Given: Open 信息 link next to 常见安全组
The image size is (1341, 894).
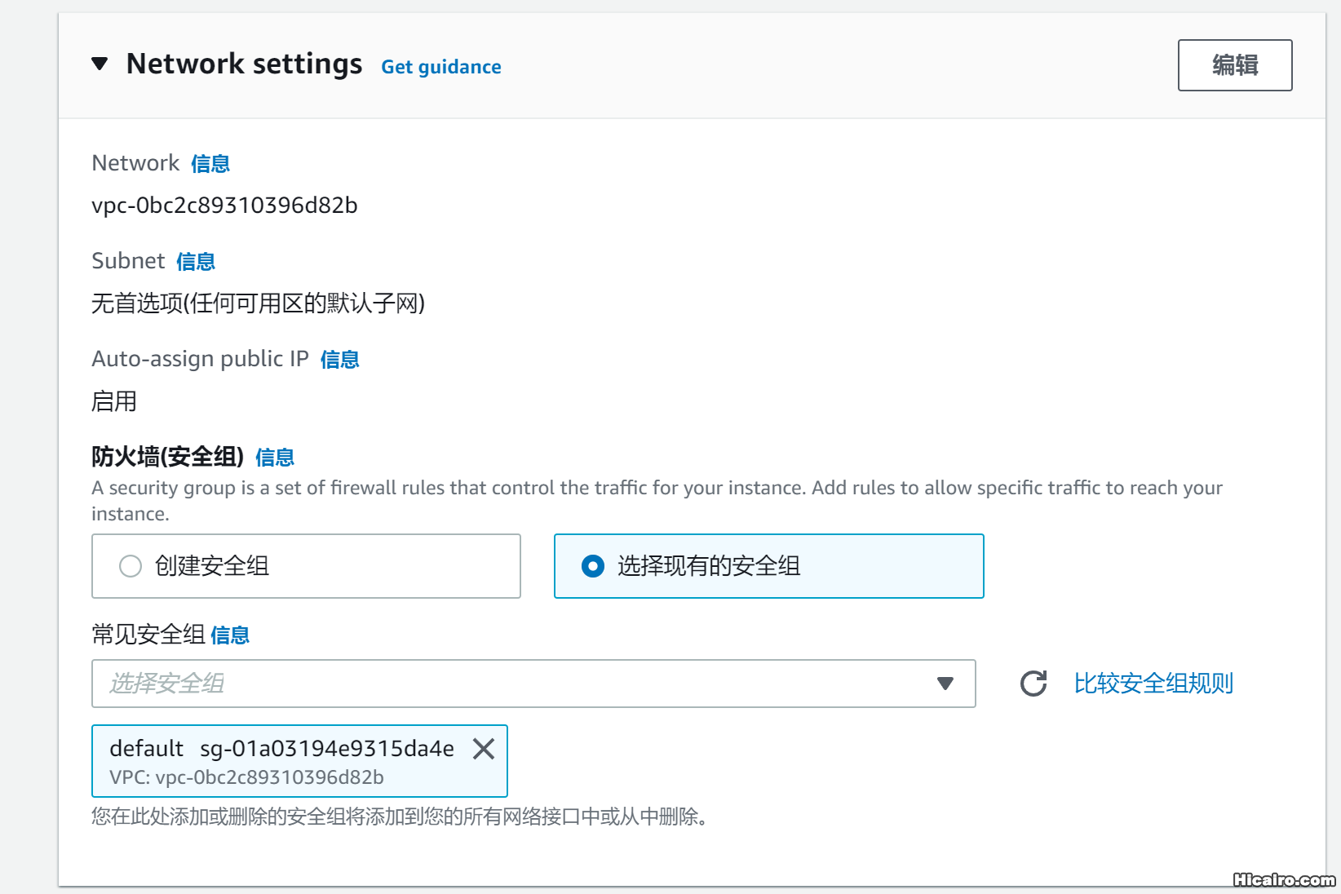Looking at the screenshot, I should [x=229, y=635].
